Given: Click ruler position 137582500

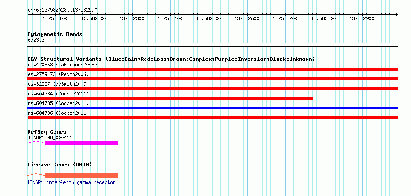Looking at the screenshot, I should tap(208, 19).
